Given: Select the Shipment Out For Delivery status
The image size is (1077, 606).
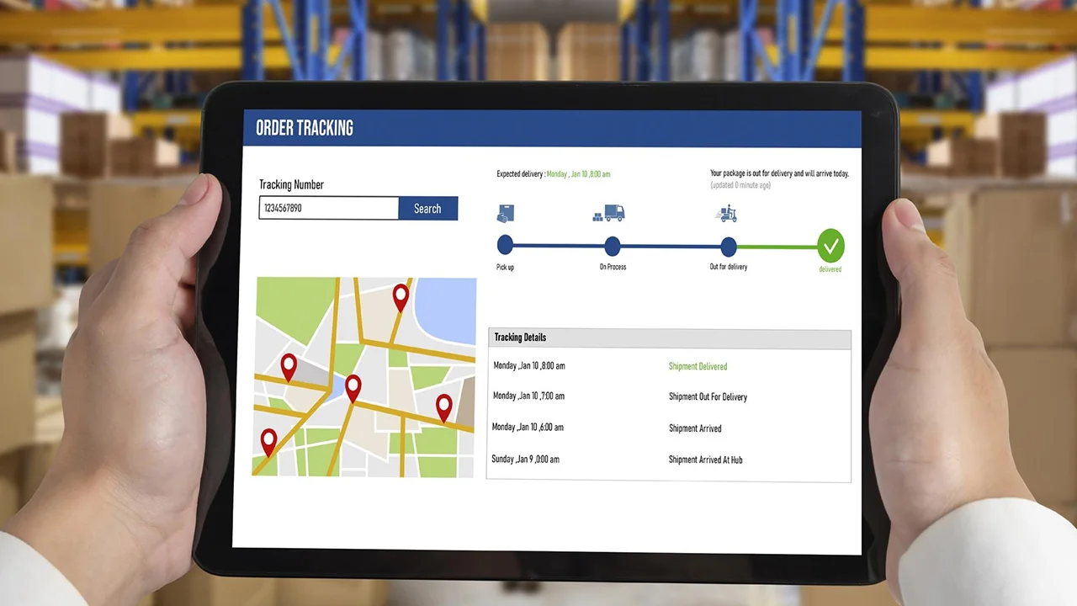Looking at the screenshot, I should coord(708,396).
